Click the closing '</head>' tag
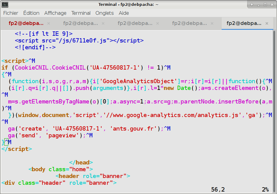Viewport: 277px width, 194px height. pos(81,163)
